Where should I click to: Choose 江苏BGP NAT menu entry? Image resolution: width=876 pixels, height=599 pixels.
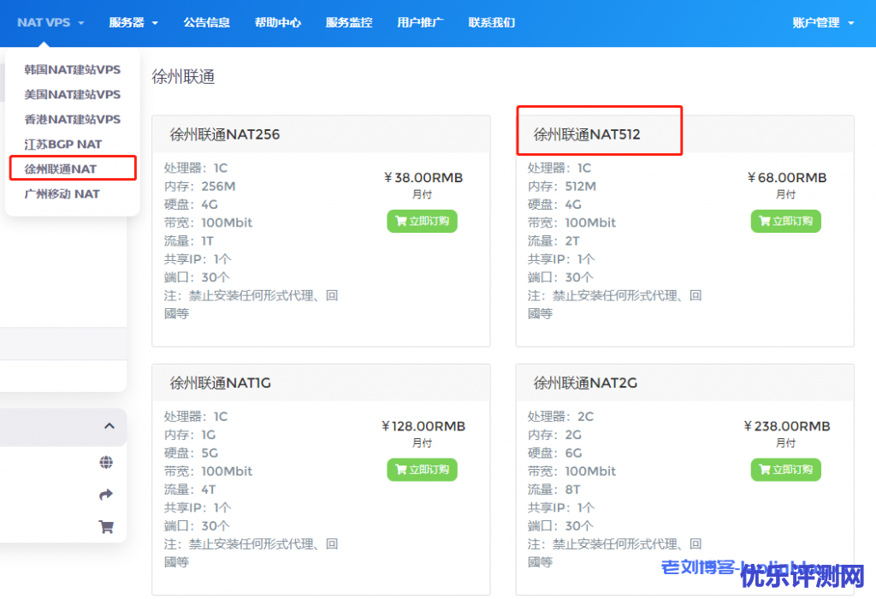(x=63, y=144)
